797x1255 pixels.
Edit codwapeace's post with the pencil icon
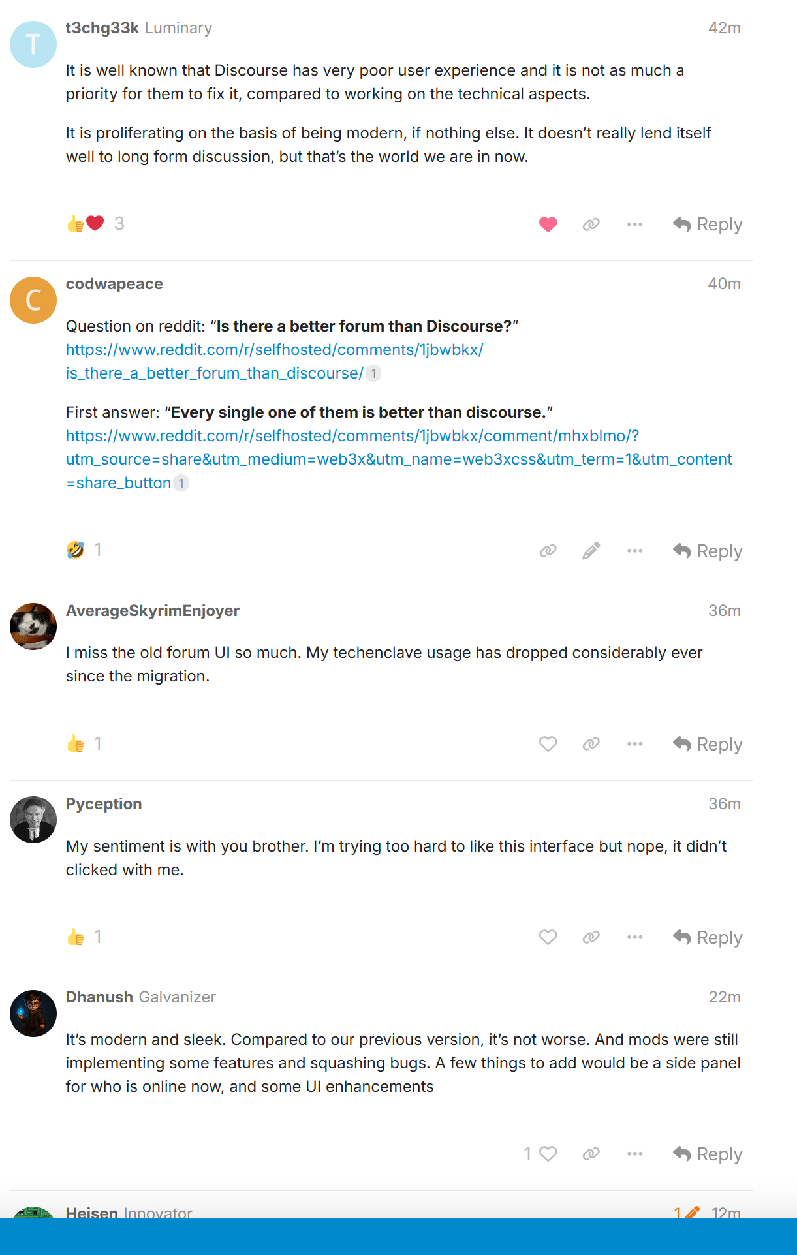[x=591, y=551]
